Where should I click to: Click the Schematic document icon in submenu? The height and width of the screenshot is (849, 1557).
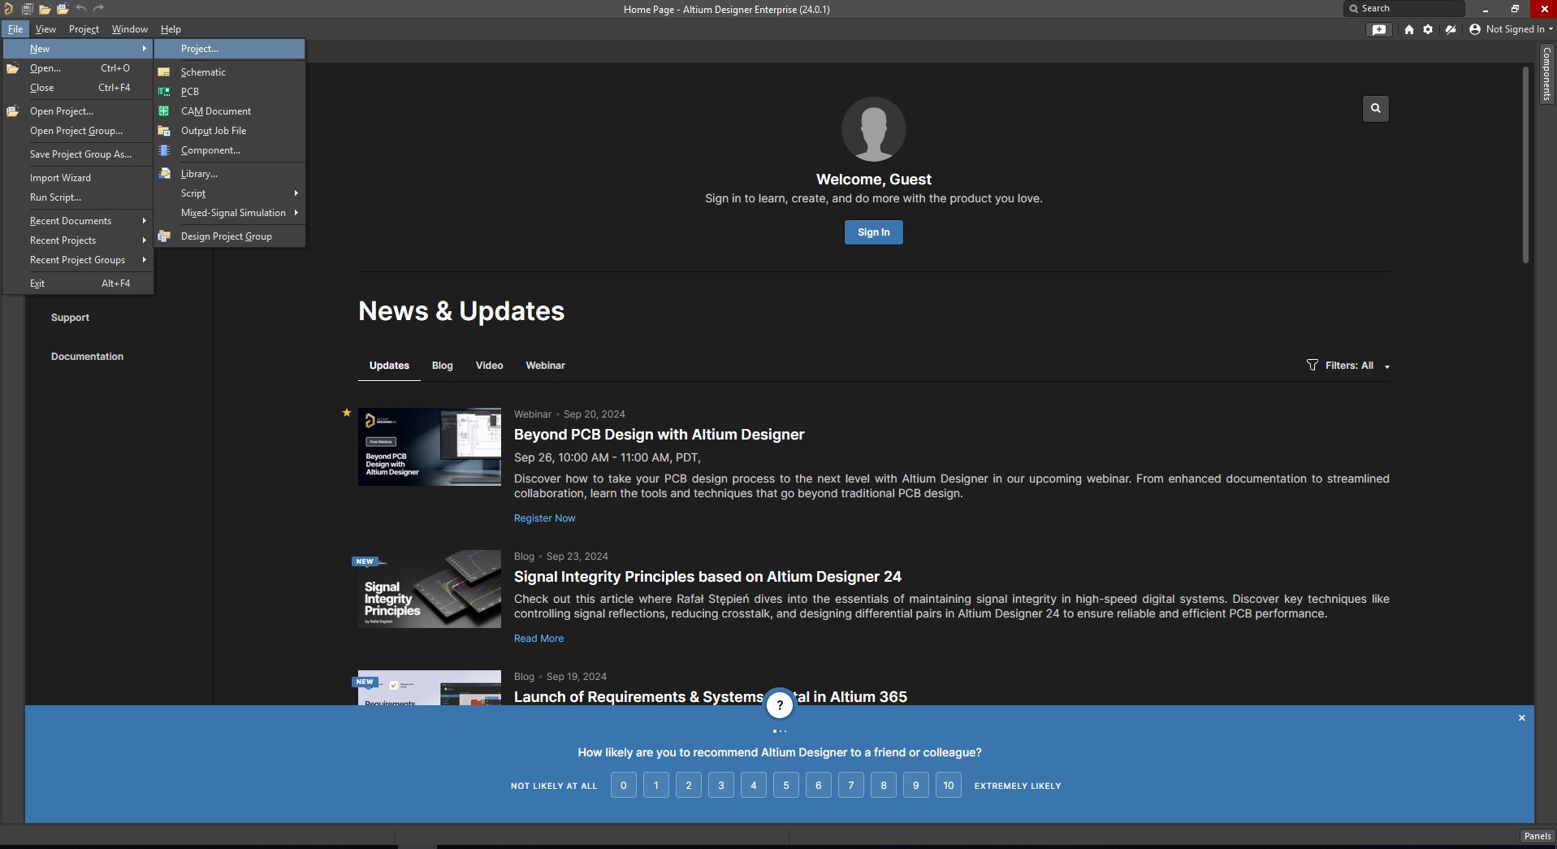164,72
